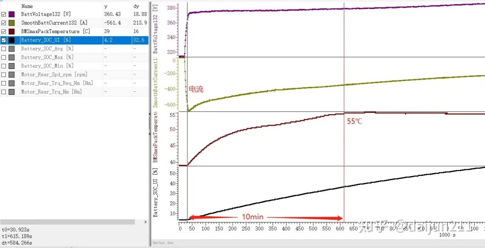Select the Motor_Rear_Trq_Nm [Nm] row name
Screen dimensions: 485x248
click(51, 92)
